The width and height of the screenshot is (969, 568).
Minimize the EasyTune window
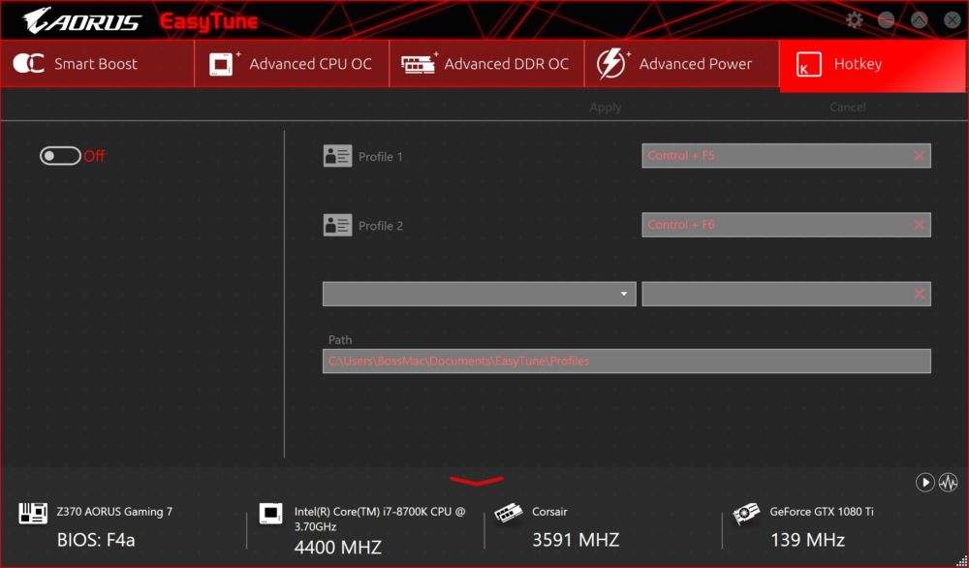pos(887,19)
